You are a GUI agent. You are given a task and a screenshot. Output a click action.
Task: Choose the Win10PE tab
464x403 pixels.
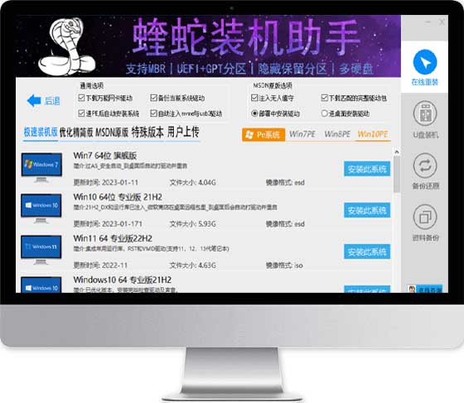click(x=373, y=134)
